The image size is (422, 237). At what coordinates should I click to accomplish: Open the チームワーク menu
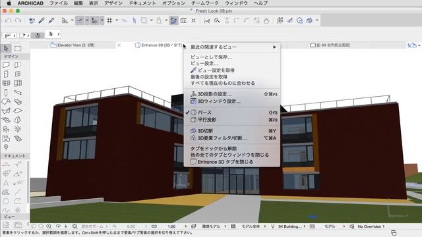click(x=204, y=3)
